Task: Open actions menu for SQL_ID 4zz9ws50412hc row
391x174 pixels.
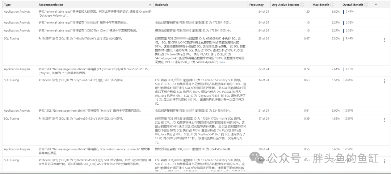Action: [384, 120]
